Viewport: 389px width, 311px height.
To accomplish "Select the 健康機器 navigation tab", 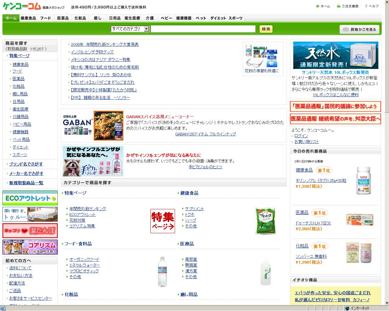I will 184,18.
